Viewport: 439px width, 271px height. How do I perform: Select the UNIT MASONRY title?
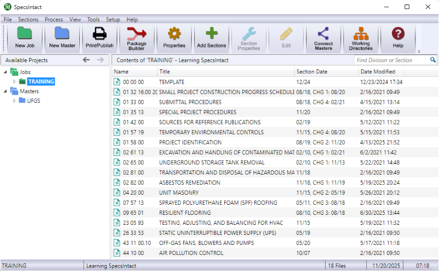(179, 193)
